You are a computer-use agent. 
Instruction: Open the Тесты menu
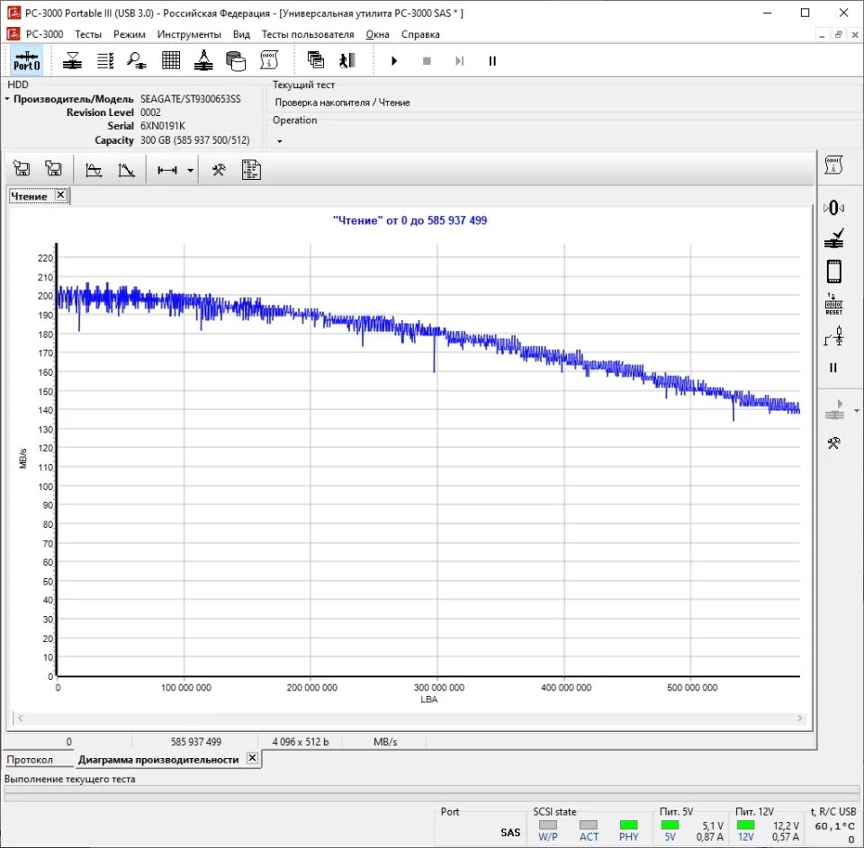pos(88,34)
